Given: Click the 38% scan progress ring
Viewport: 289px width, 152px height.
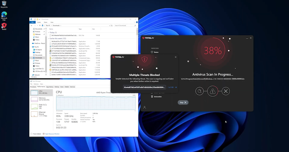Looking at the screenshot, I should 213,50.
